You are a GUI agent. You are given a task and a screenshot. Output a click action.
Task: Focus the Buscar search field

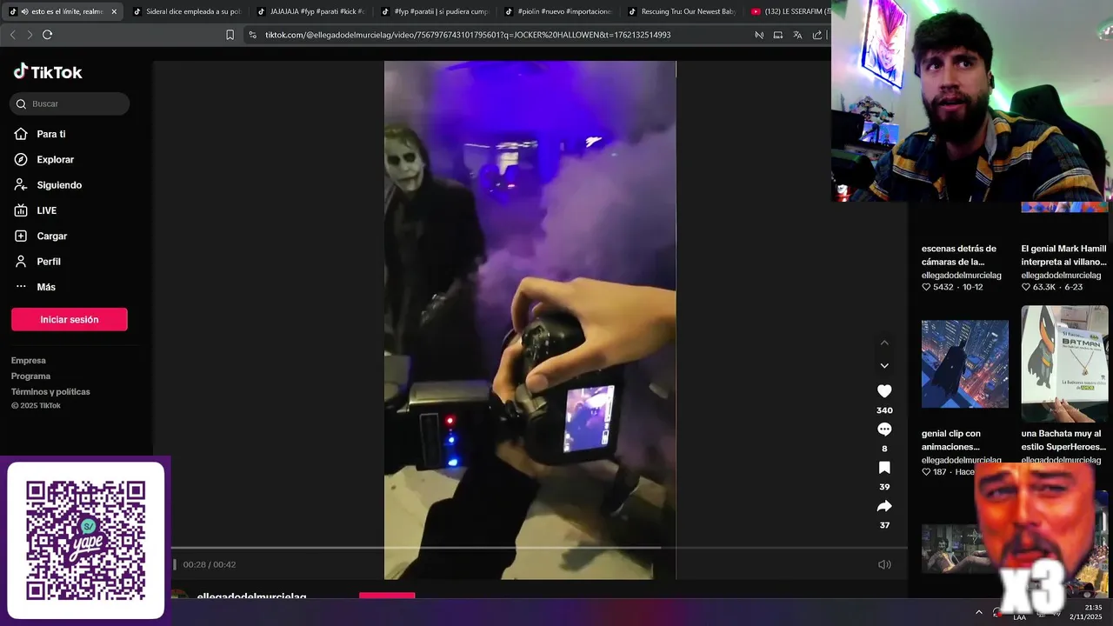70,103
